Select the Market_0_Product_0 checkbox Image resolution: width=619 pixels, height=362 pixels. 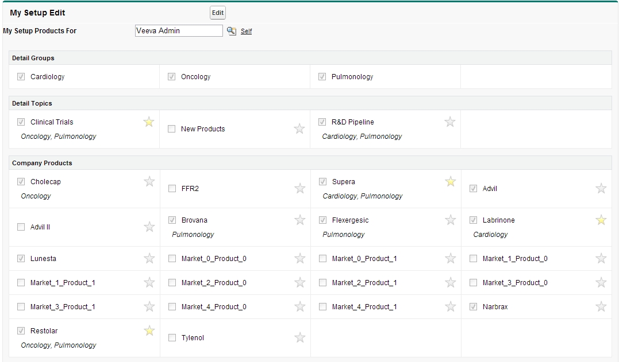coord(172,259)
